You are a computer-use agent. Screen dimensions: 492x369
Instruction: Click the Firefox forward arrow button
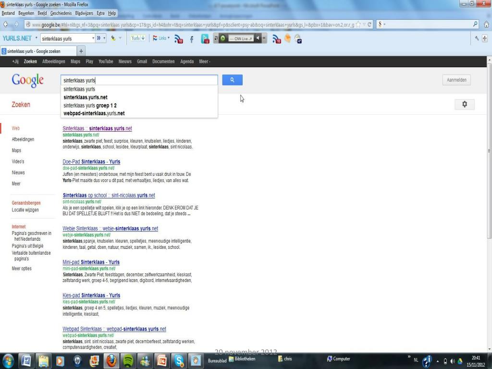pyautogui.click(x=16, y=25)
